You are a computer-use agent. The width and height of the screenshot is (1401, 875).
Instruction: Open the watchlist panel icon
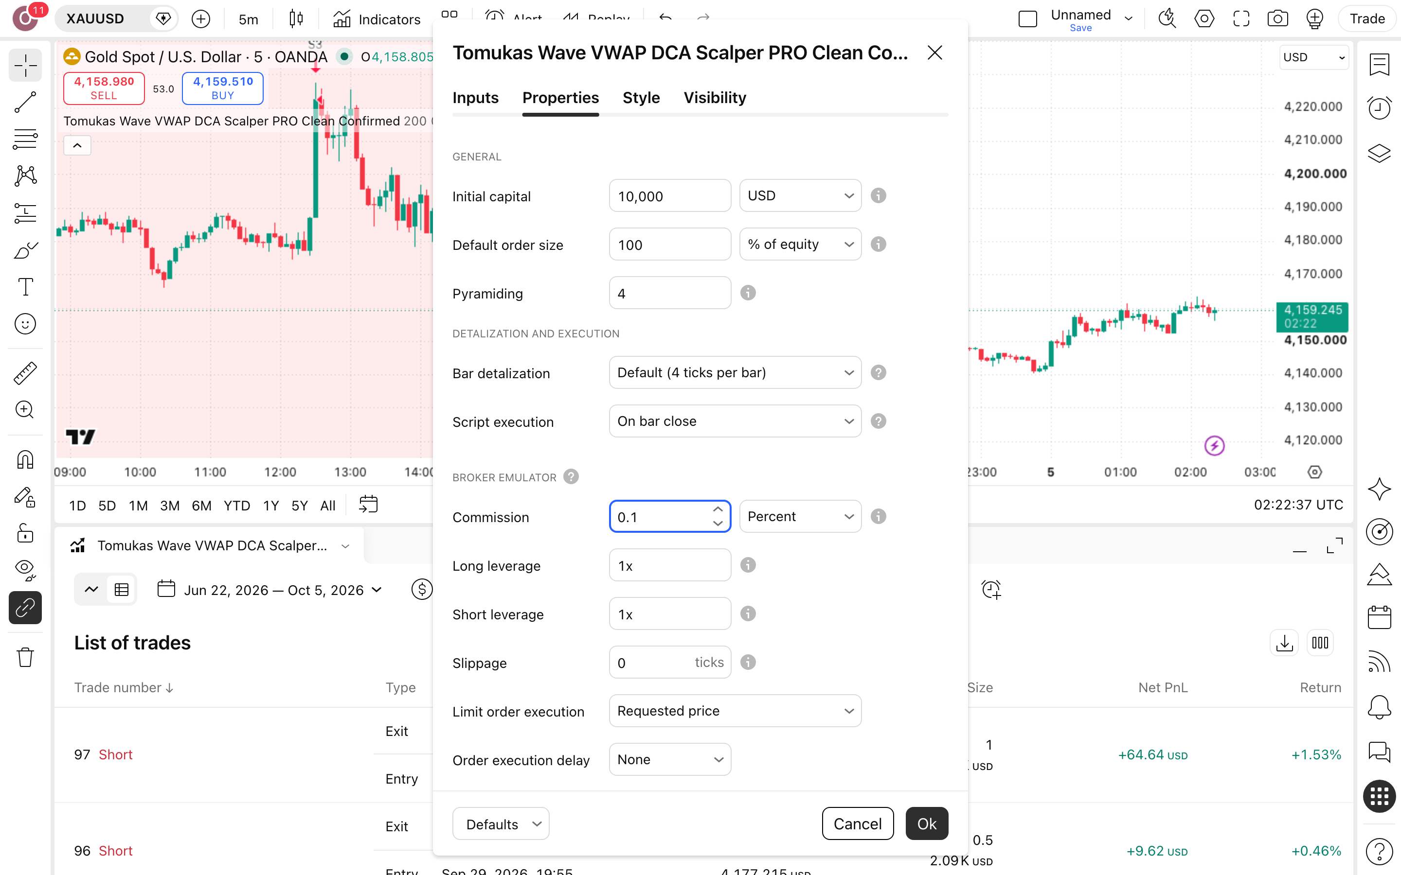pos(1379,64)
